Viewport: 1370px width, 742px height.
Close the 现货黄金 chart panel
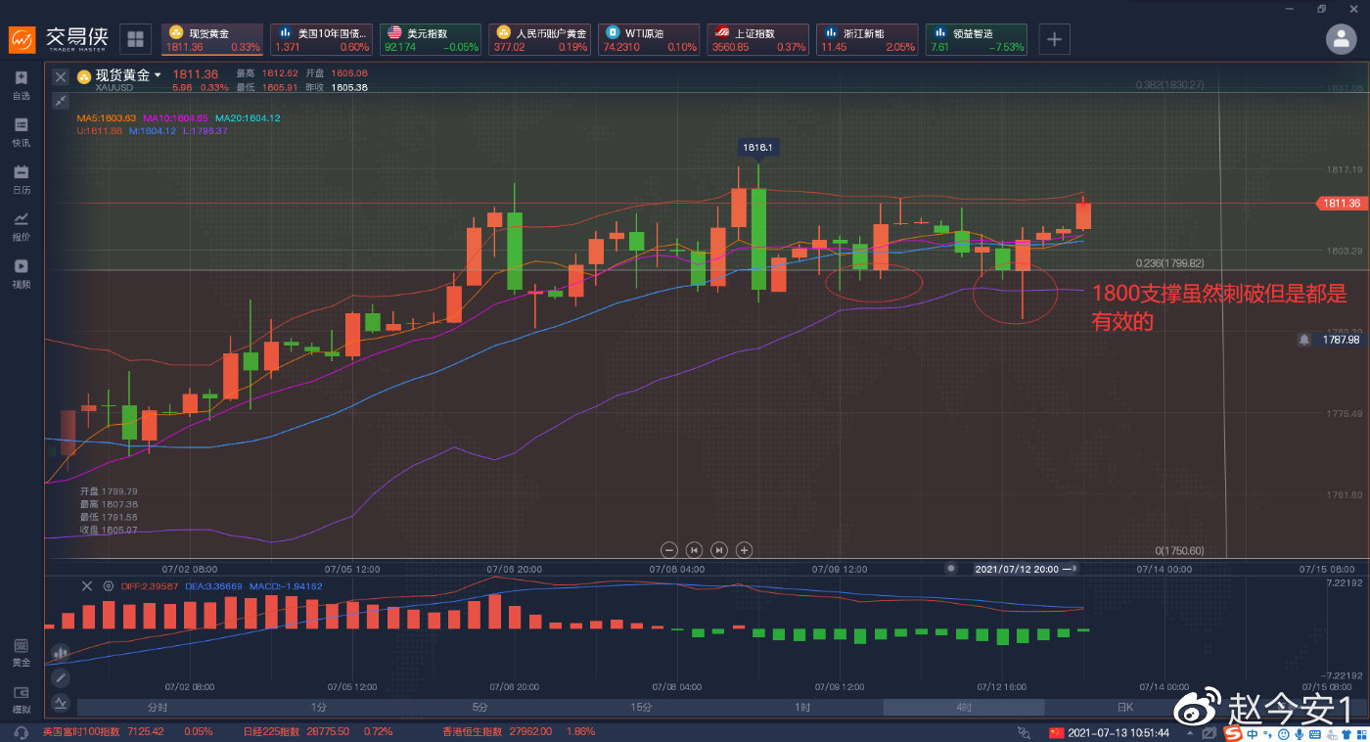[x=61, y=76]
